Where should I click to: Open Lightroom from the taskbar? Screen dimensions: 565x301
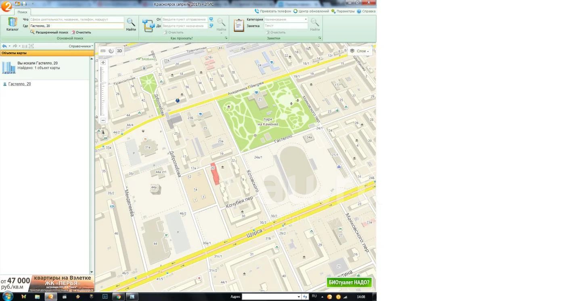(x=105, y=297)
